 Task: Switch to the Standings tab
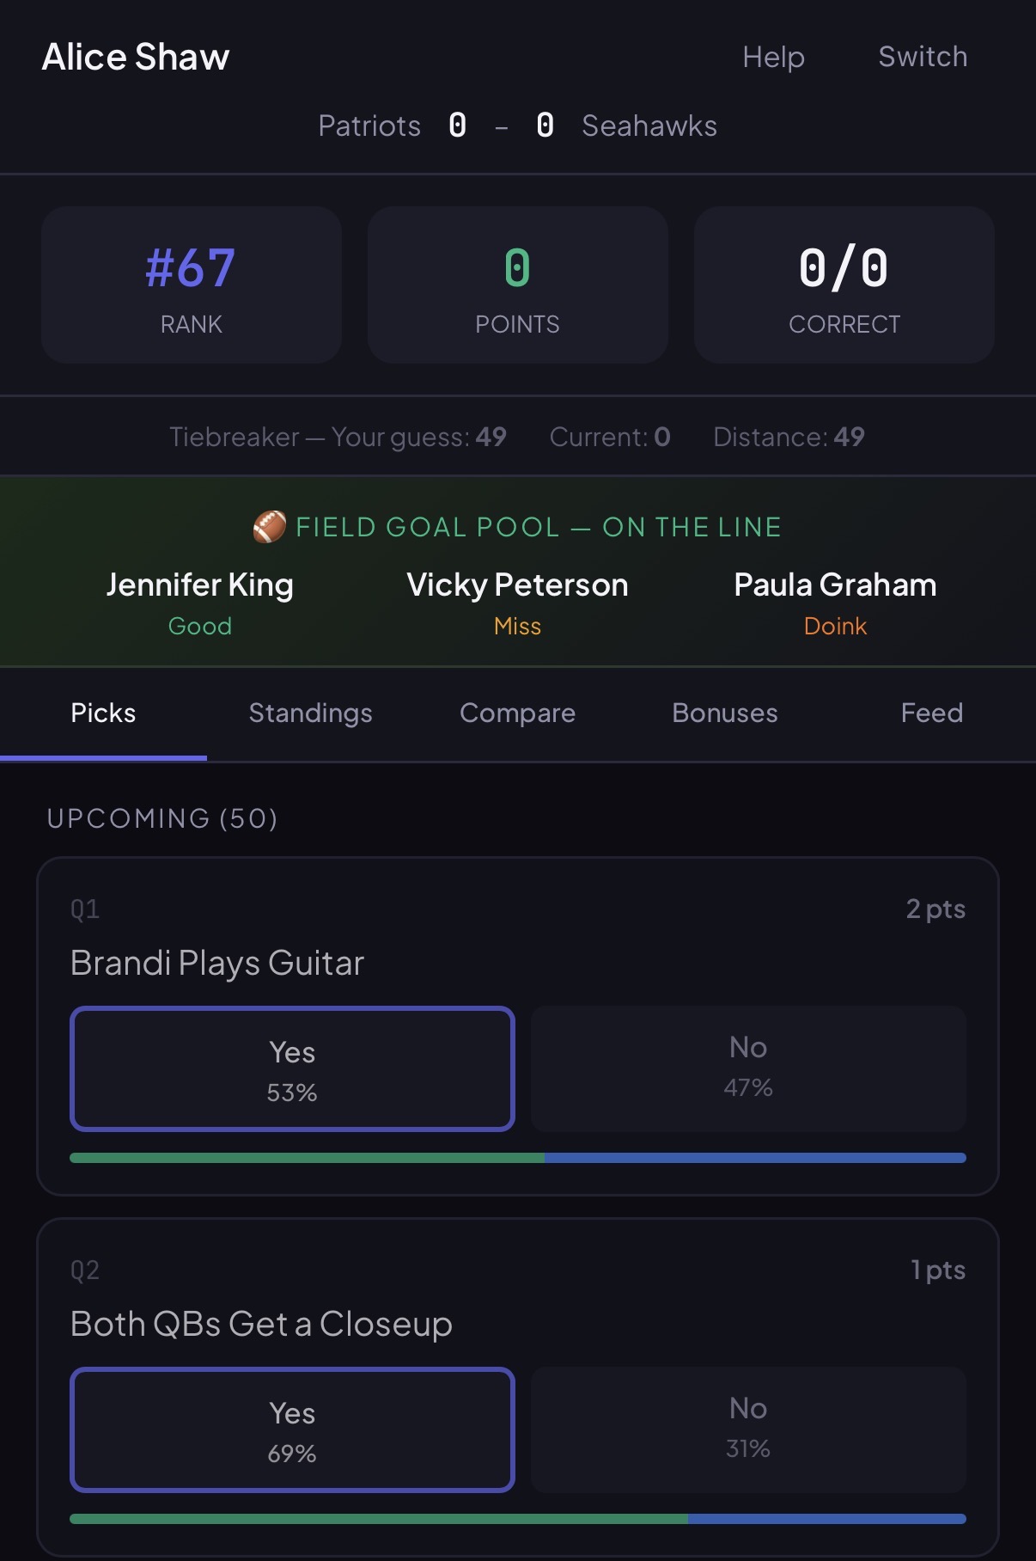[x=310, y=713]
